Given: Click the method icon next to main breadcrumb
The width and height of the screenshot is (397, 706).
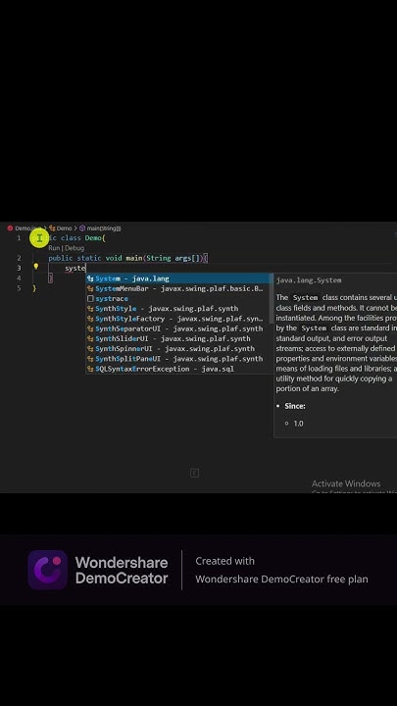Looking at the screenshot, I should (82, 228).
